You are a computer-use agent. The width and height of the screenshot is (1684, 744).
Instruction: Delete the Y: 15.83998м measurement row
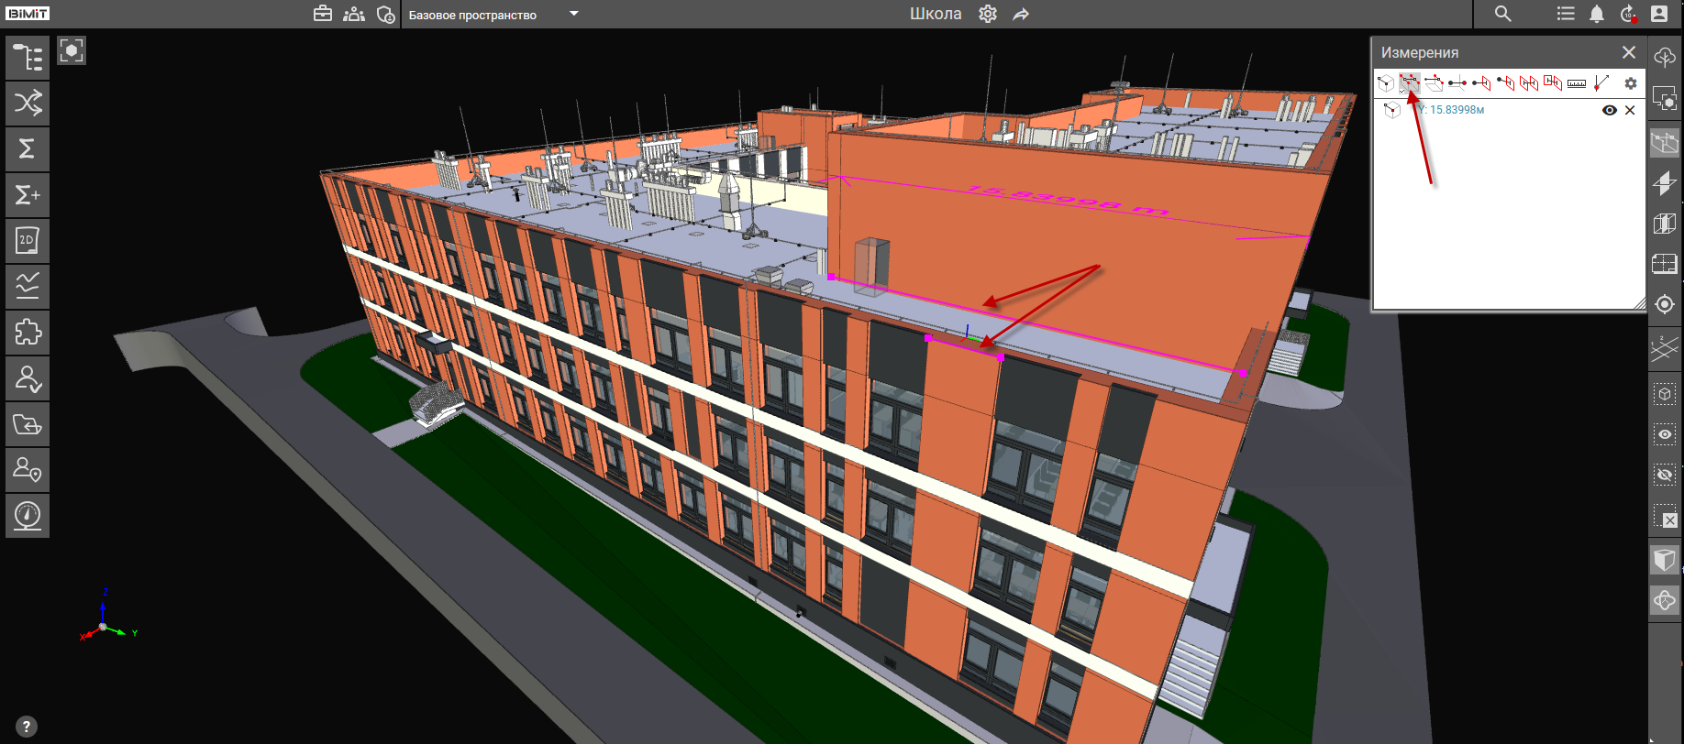pos(1630,110)
